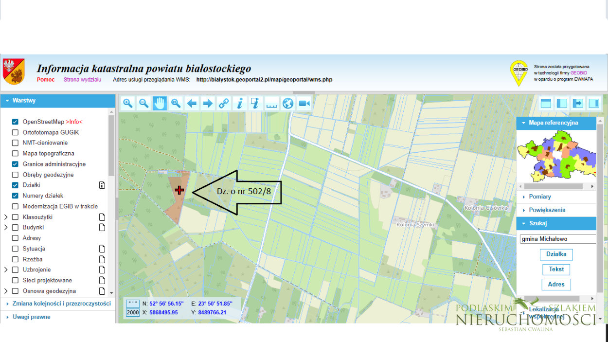This screenshot has height=342, width=608.
Task: Open the Strona wydziału link
Action: point(82,79)
